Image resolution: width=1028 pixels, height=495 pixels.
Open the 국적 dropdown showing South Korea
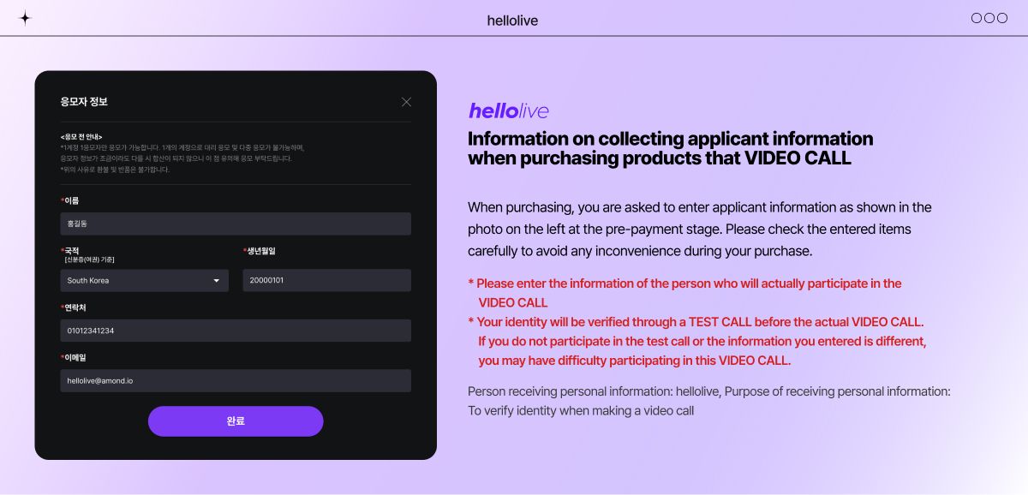pyautogui.click(x=137, y=281)
